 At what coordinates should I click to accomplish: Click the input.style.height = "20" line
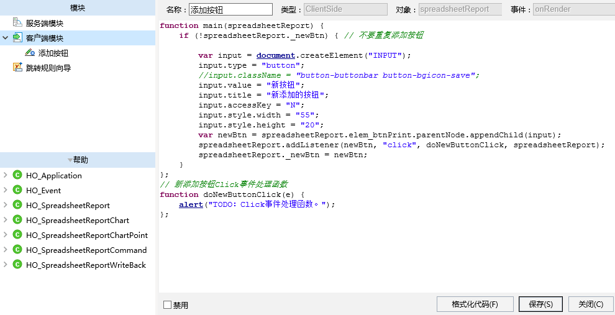[261, 125]
